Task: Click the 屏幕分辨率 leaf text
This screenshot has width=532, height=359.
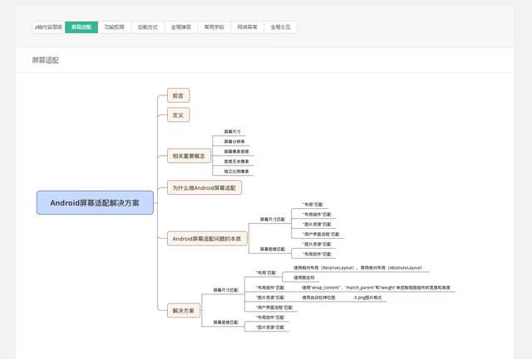Action: tap(234, 142)
